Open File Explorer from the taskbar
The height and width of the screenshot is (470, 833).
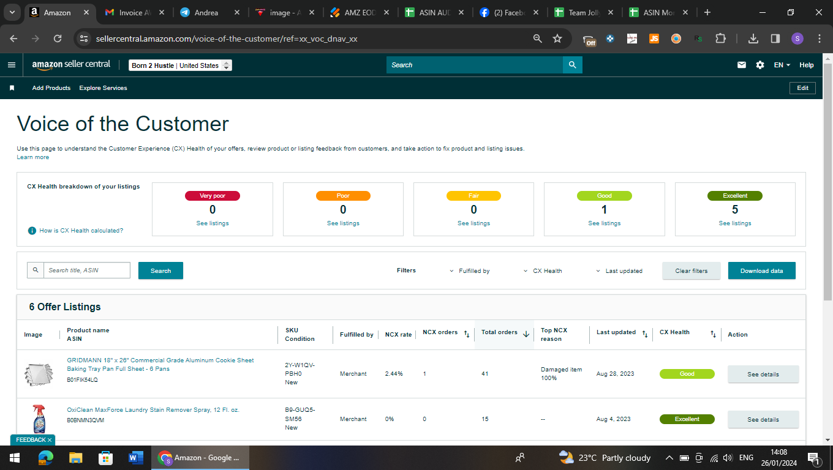click(x=75, y=458)
